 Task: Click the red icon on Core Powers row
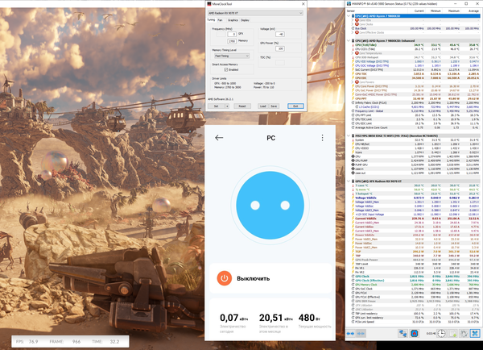(x=357, y=82)
